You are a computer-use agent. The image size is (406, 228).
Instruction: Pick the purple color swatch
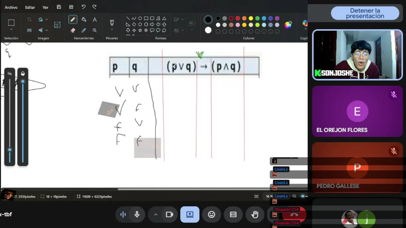pyautogui.click(x=277, y=18)
